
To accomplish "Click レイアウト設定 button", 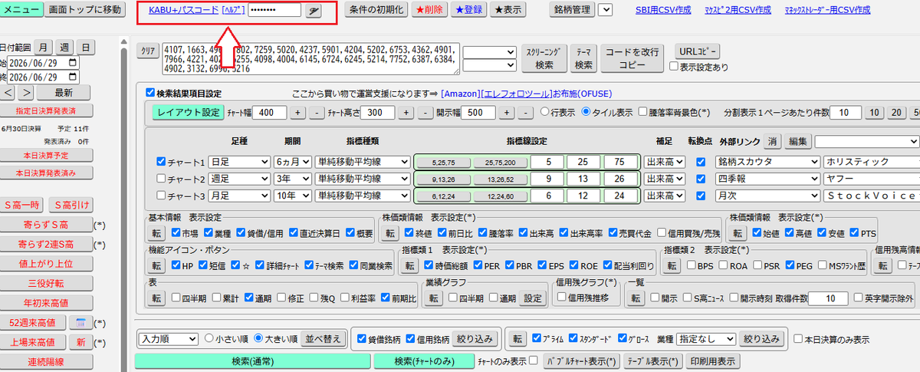I will pyautogui.click(x=188, y=113).
